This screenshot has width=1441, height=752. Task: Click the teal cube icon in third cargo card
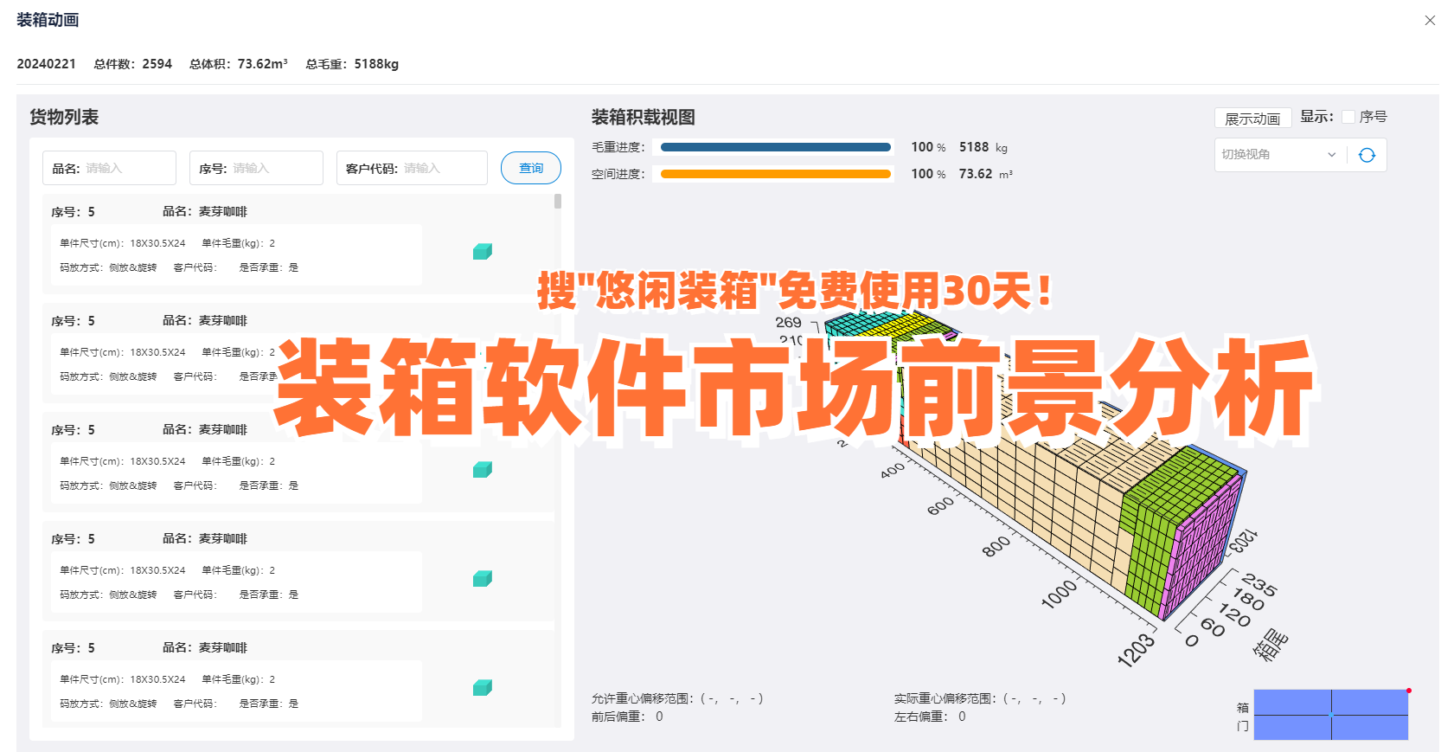tap(483, 470)
